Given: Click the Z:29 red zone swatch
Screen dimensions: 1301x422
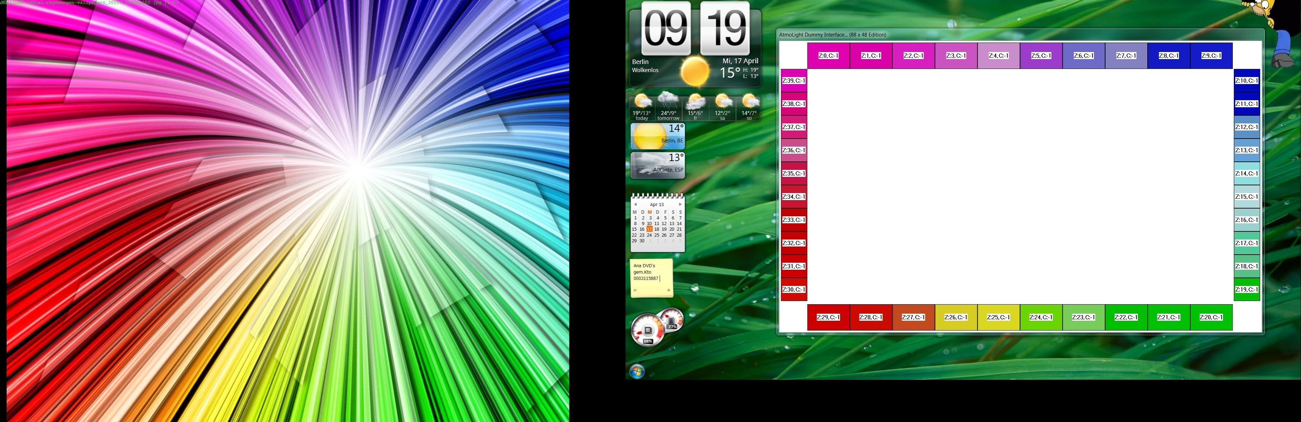Looking at the screenshot, I should pyautogui.click(x=828, y=318).
